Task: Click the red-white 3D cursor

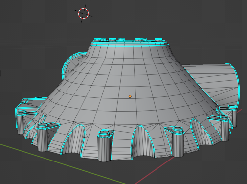Action: pos(83,13)
